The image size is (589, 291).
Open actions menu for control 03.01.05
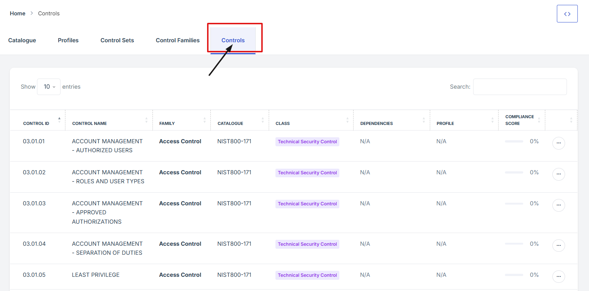pos(558,276)
